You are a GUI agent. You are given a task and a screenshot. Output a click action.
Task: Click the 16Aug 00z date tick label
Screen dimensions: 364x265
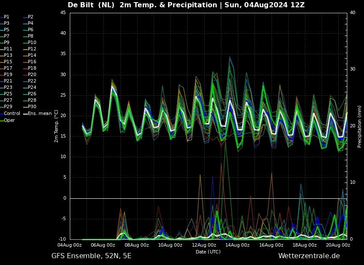[271, 245]
